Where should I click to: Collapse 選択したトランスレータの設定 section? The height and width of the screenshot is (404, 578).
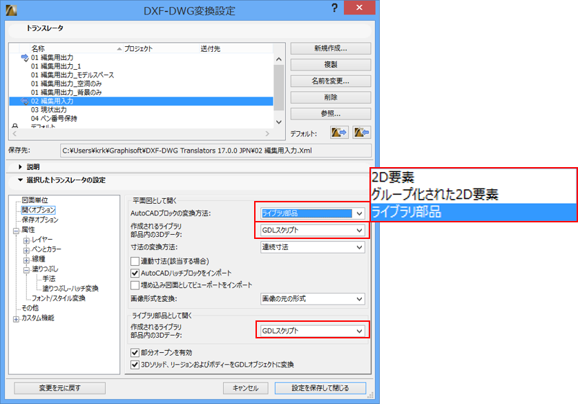coord(20,180)
